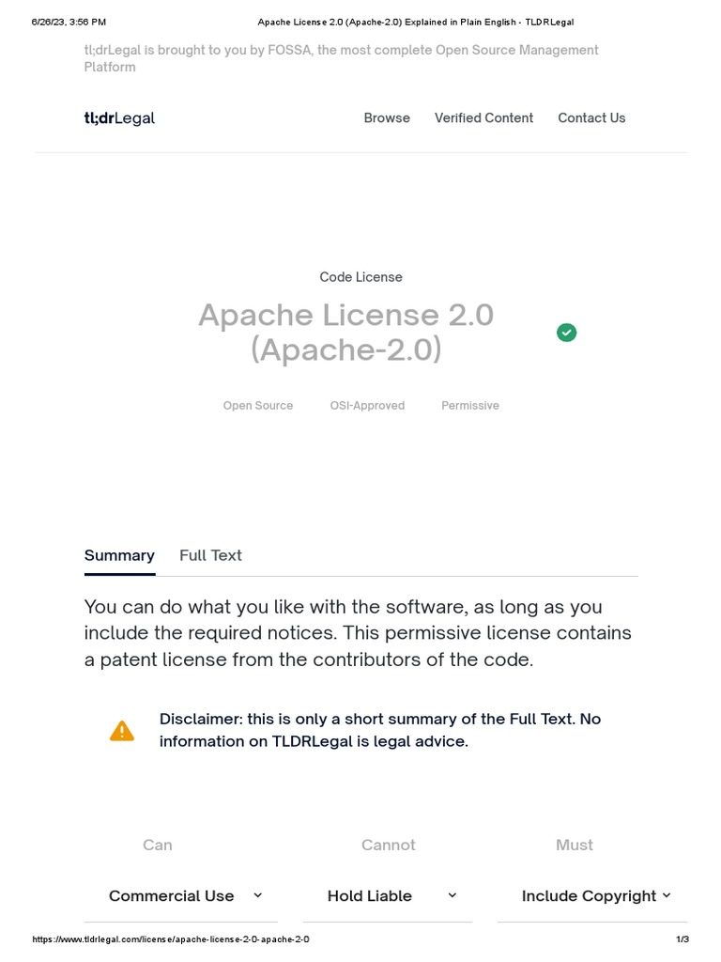Expand the Include Copyright chevron

click(x=667, y=896)
